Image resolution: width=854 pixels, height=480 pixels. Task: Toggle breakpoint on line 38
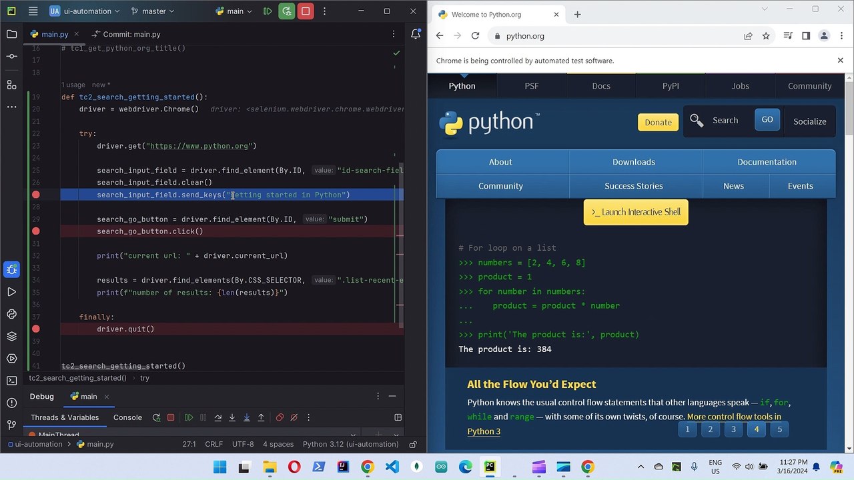pyautogui.click(x=36, y=329)
